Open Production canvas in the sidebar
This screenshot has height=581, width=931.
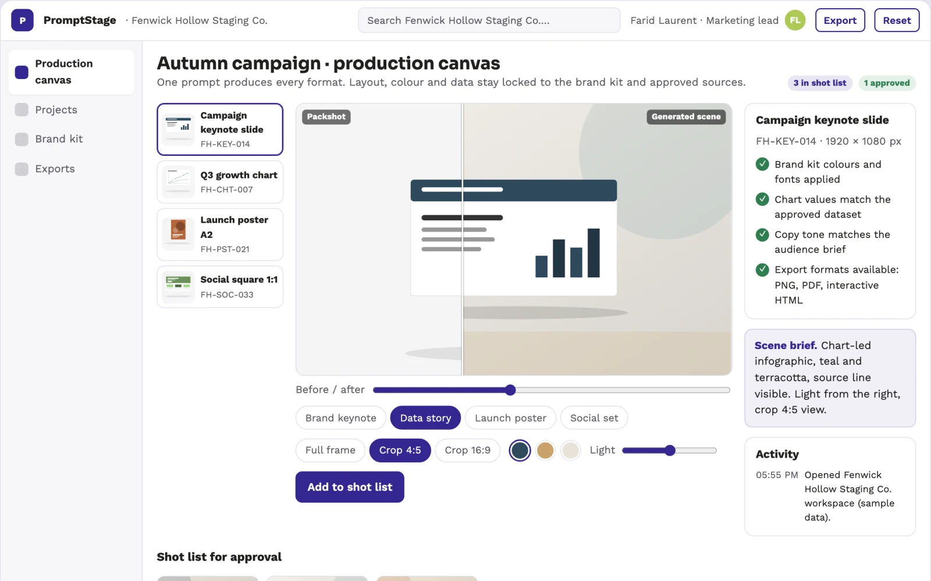[72, 72]
